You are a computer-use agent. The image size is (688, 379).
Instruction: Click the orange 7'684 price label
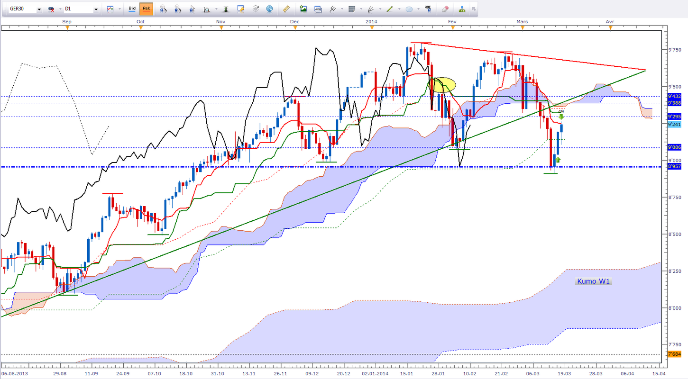click(674, 355)
